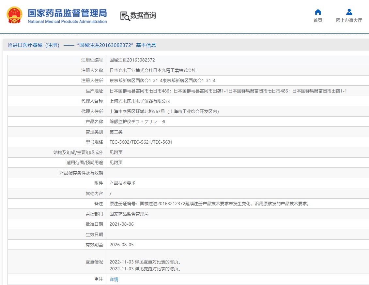Viewport: 369px width, 285px height.
Task: Click the national emblem logo
Action: pos(15,15)
